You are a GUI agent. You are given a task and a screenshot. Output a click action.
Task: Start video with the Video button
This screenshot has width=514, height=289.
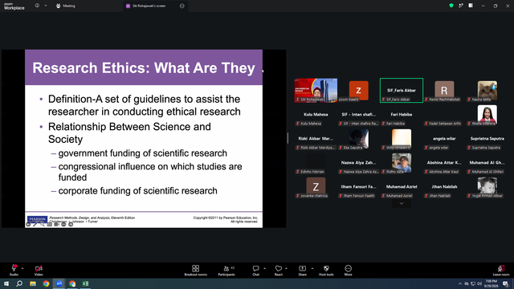[39, 270]
